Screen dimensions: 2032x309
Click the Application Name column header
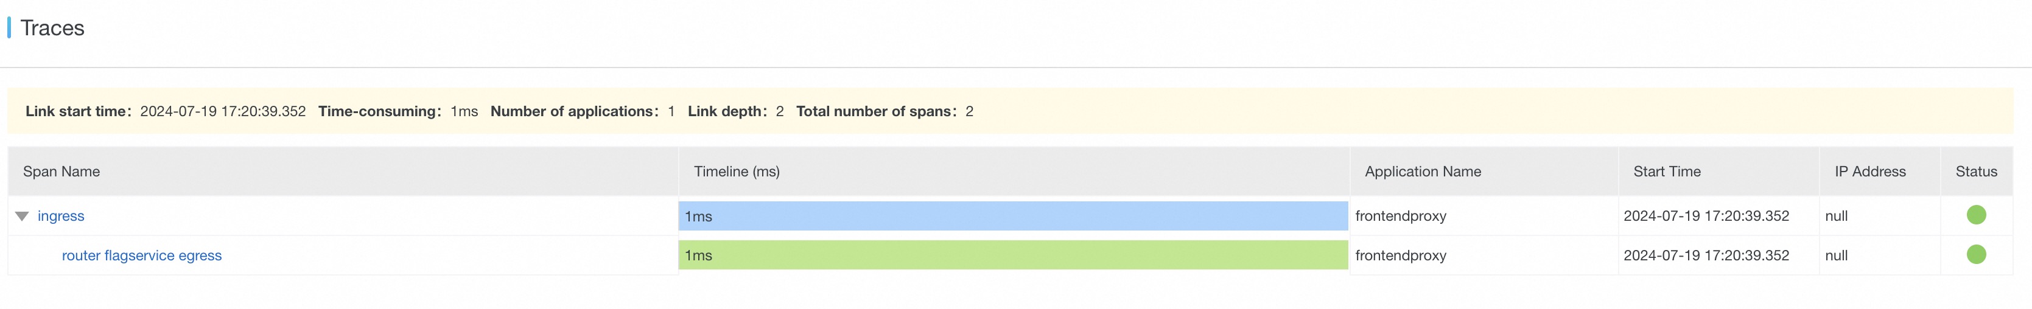[x=1422, y=172]
